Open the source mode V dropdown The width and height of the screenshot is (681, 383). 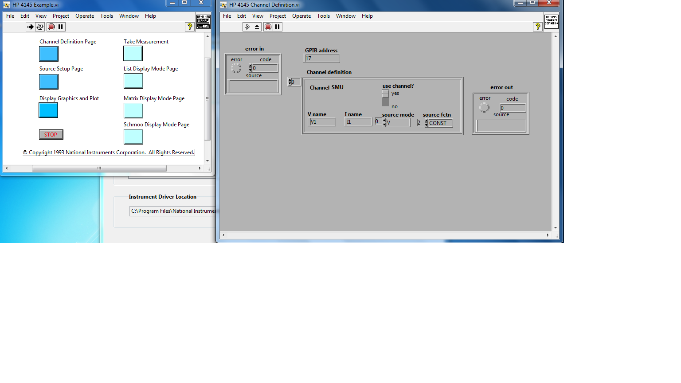(x=398, y=123)
